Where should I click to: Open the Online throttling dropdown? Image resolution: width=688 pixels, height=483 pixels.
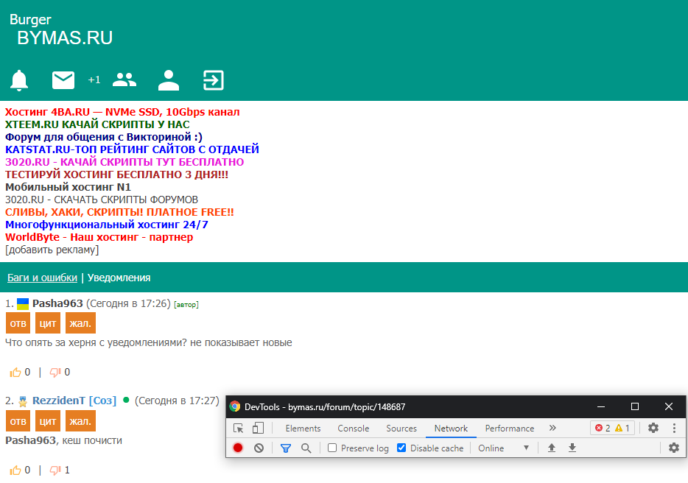[x=504, y=448]
